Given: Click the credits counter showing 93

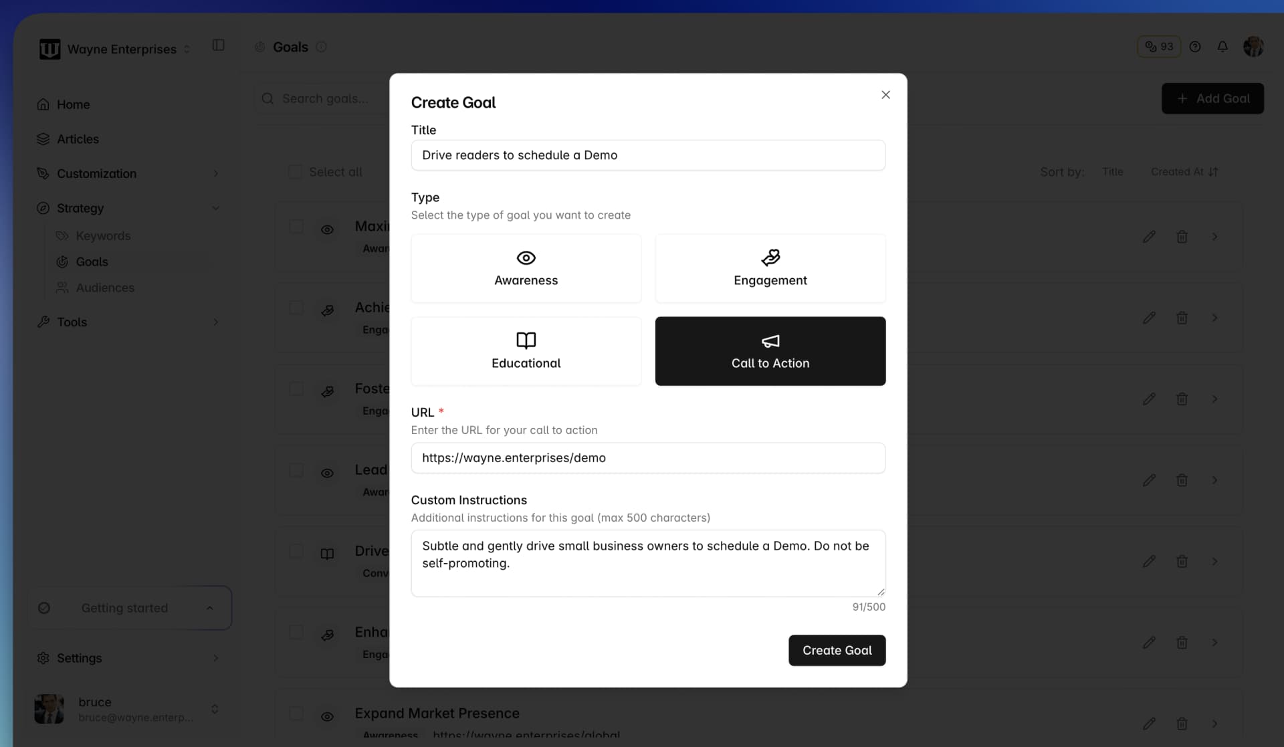Looking at the screenshot, I should coord(1159,47).
